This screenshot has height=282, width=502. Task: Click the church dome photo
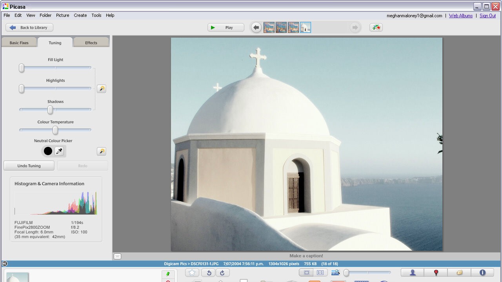(x=307, y=144)
